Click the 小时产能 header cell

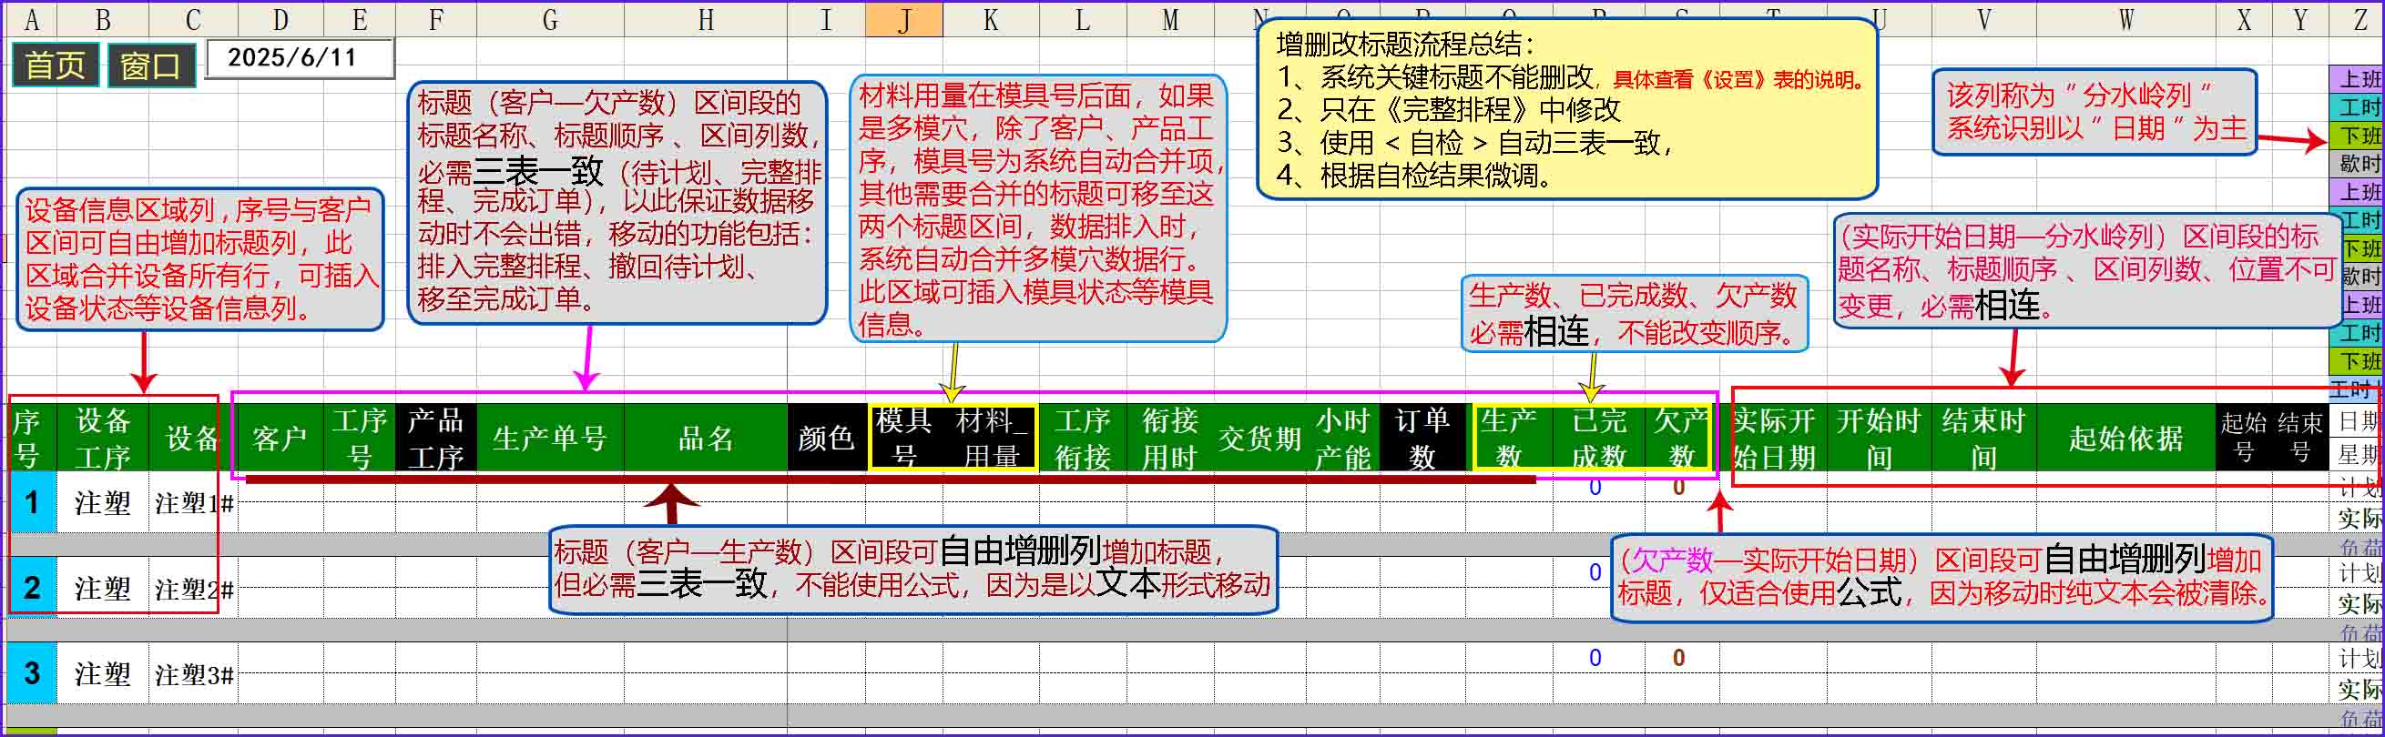click(x=1342, y=439)
